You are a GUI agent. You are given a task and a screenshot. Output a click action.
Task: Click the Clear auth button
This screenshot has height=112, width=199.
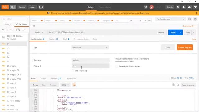168,48
